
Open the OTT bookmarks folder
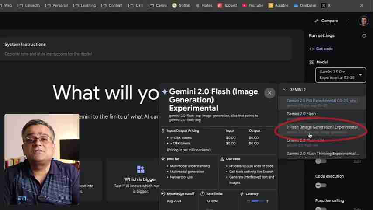pyautogui.click(x=135, y=5)
